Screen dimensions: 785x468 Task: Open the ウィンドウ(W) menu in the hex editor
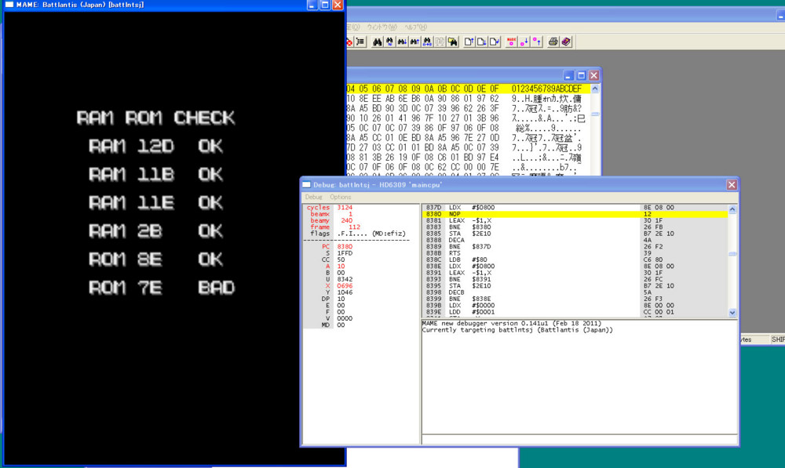382,27
